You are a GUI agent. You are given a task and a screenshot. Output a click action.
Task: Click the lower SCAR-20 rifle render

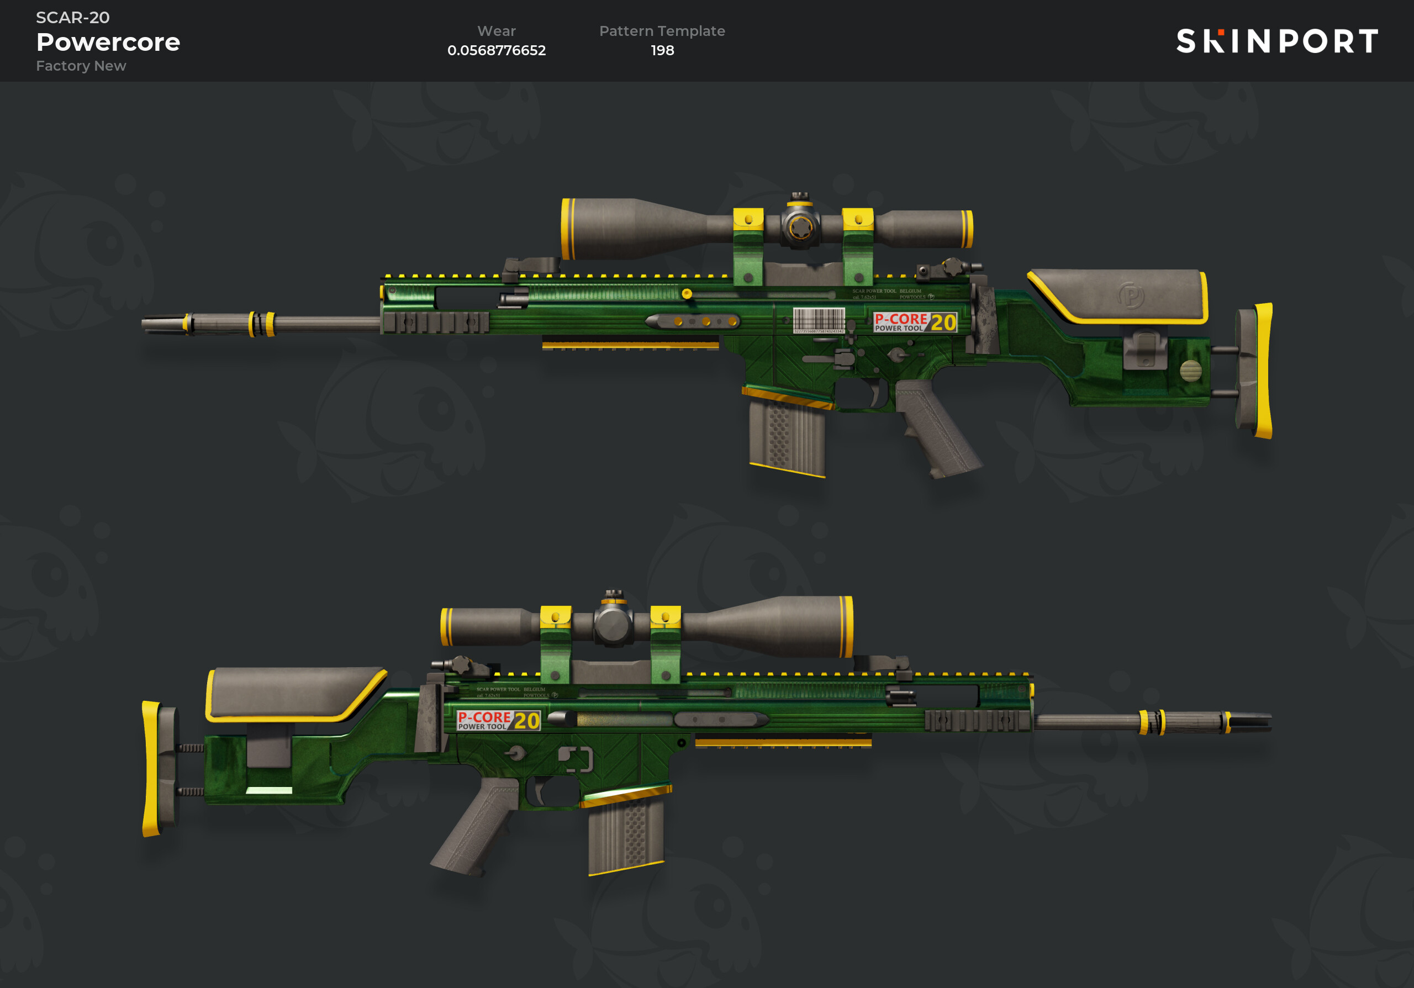tap(707, 734)
